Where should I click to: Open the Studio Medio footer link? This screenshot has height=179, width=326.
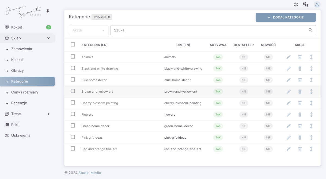click(x=90, y=173)
